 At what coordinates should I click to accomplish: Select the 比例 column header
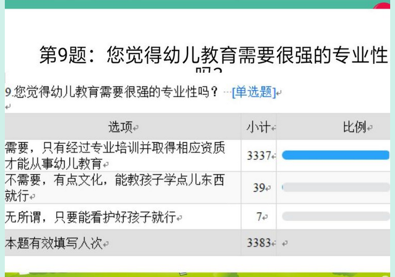[354, 127]
